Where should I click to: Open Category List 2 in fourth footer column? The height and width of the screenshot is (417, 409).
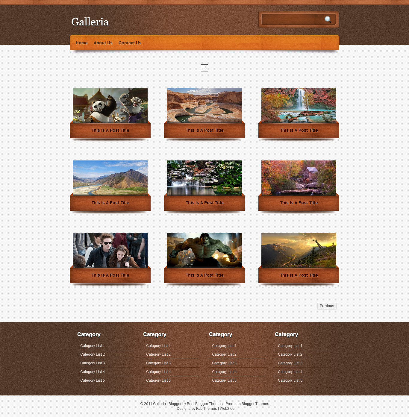[290, 354]
